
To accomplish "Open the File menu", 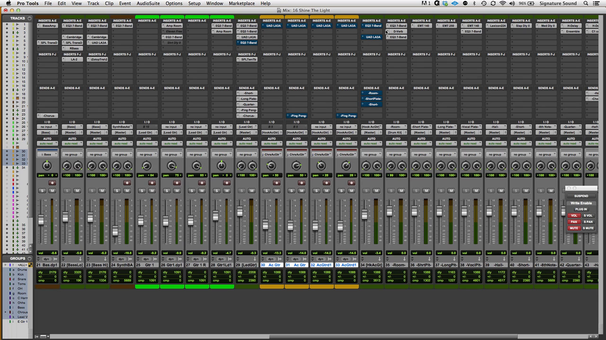I will (48, 3).
